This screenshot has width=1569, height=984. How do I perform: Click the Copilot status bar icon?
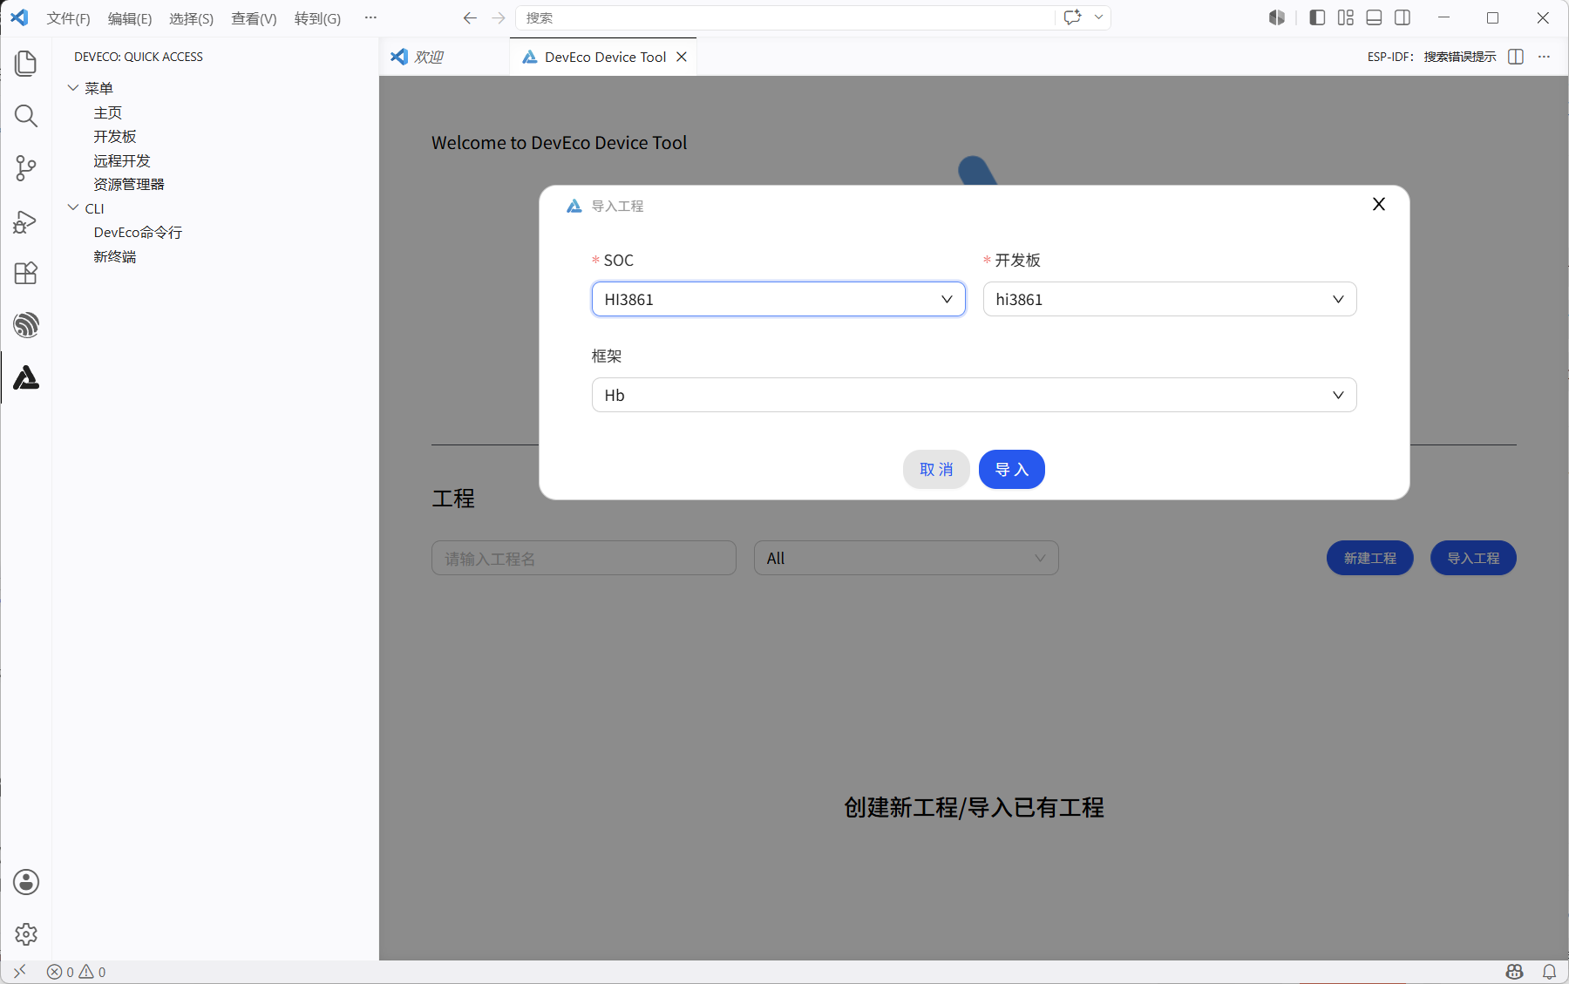coord(1515,972)
